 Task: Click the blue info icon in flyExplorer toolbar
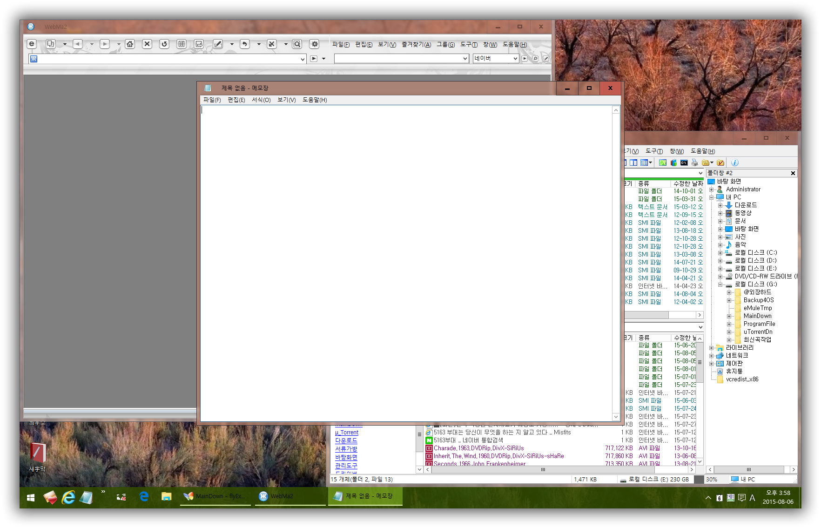click(x=735, y=163)
